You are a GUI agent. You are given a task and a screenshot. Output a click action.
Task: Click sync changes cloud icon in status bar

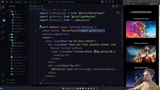click(x=11, y=85)
